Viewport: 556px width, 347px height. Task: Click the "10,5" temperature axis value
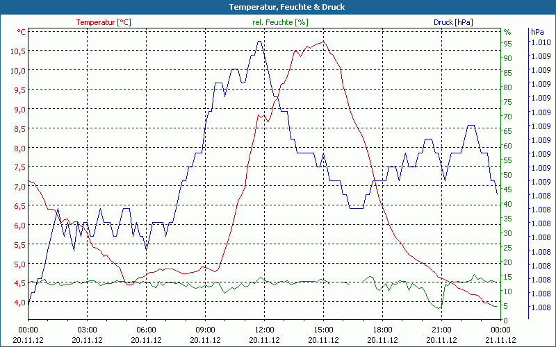coord(18,51)
